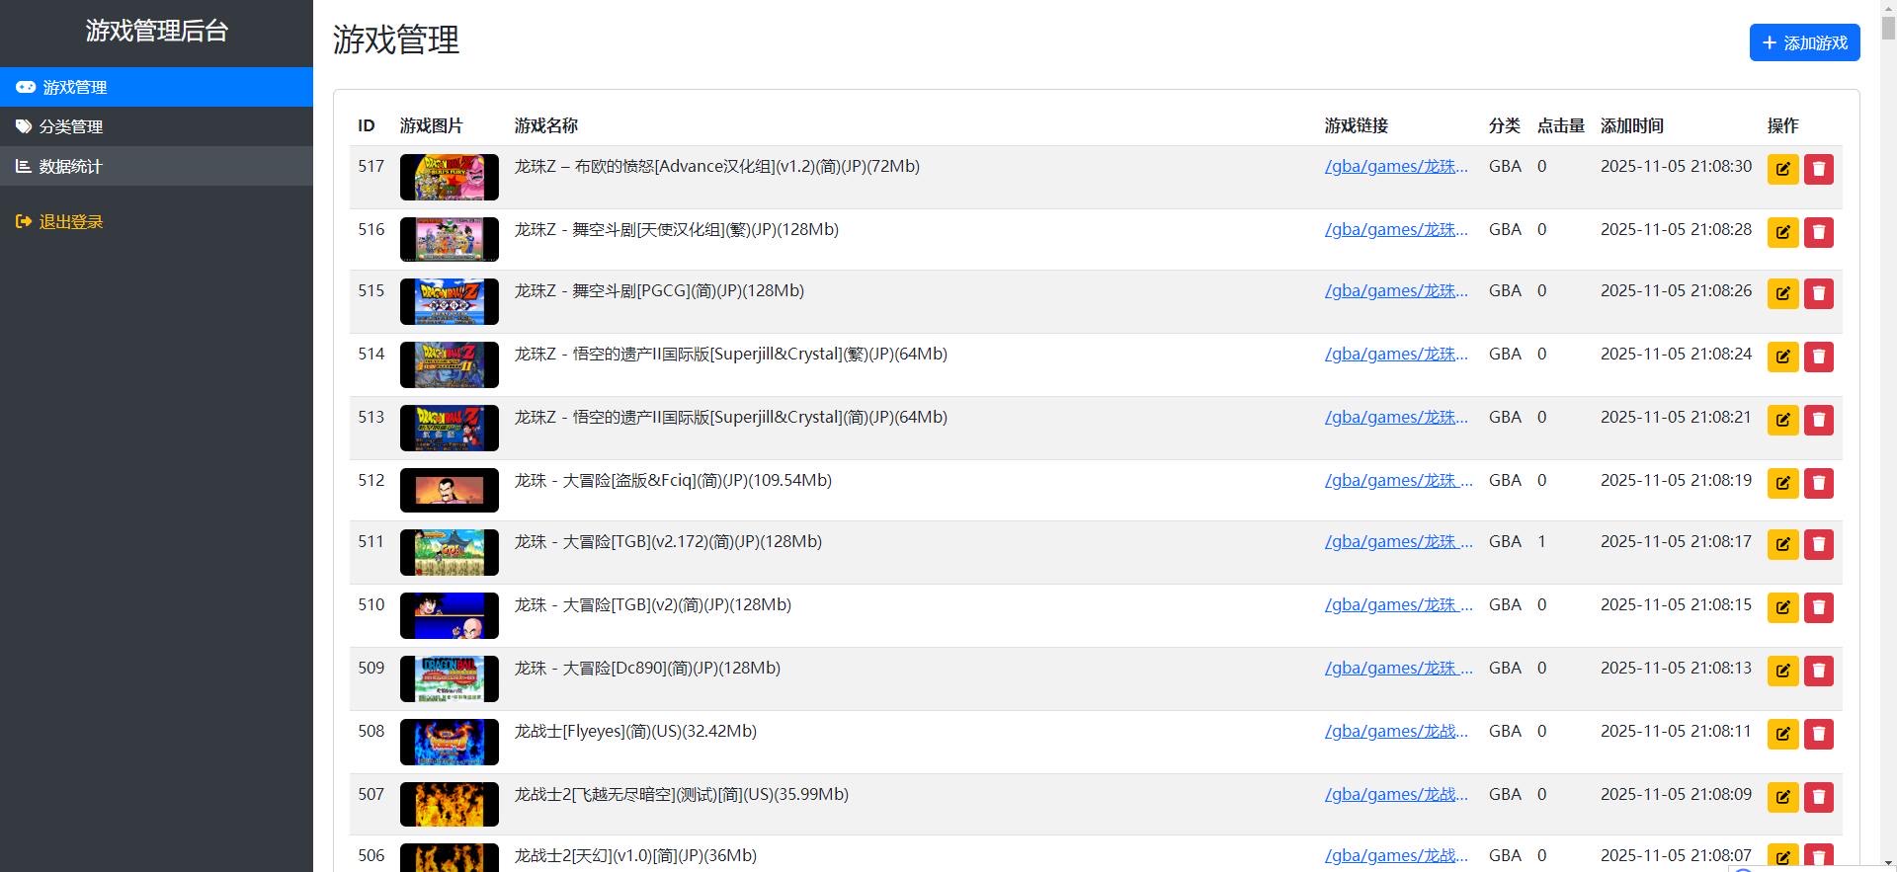This screenshot has width=1897, height=872.
Task: Click thumbnail of game 507
Action: pyautogui.click(x=449, y=805)
